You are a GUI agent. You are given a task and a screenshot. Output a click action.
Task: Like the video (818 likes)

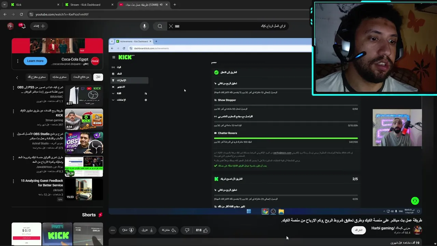point(202,230)
